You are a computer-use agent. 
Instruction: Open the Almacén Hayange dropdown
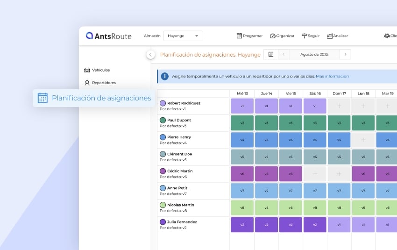coord(183,36)
